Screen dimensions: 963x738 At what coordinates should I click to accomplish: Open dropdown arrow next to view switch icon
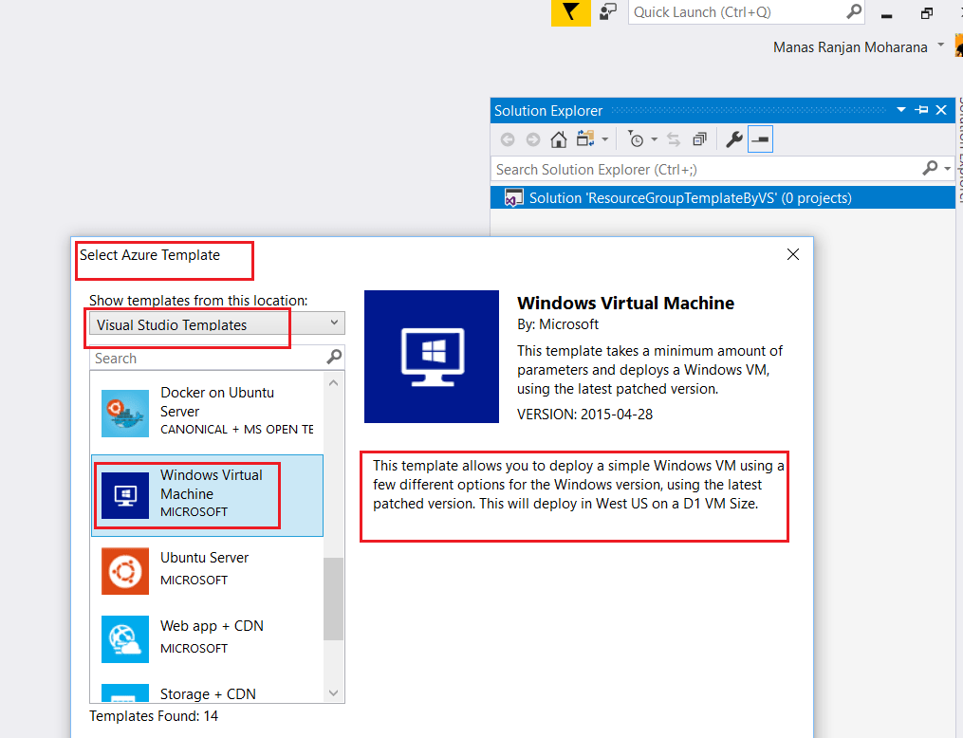click(x=605, y=140)
